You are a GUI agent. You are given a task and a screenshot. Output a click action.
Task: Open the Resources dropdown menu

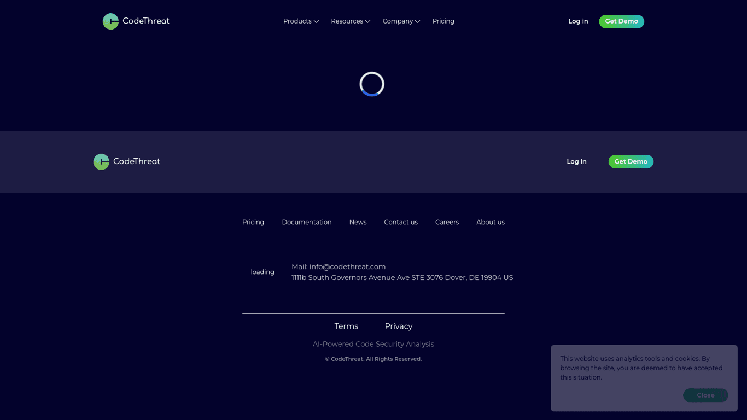[351, 21]
